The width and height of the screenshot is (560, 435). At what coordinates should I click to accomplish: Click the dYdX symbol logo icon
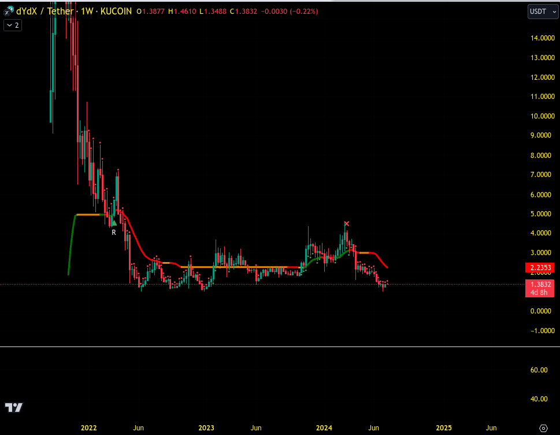pos(9,11)
